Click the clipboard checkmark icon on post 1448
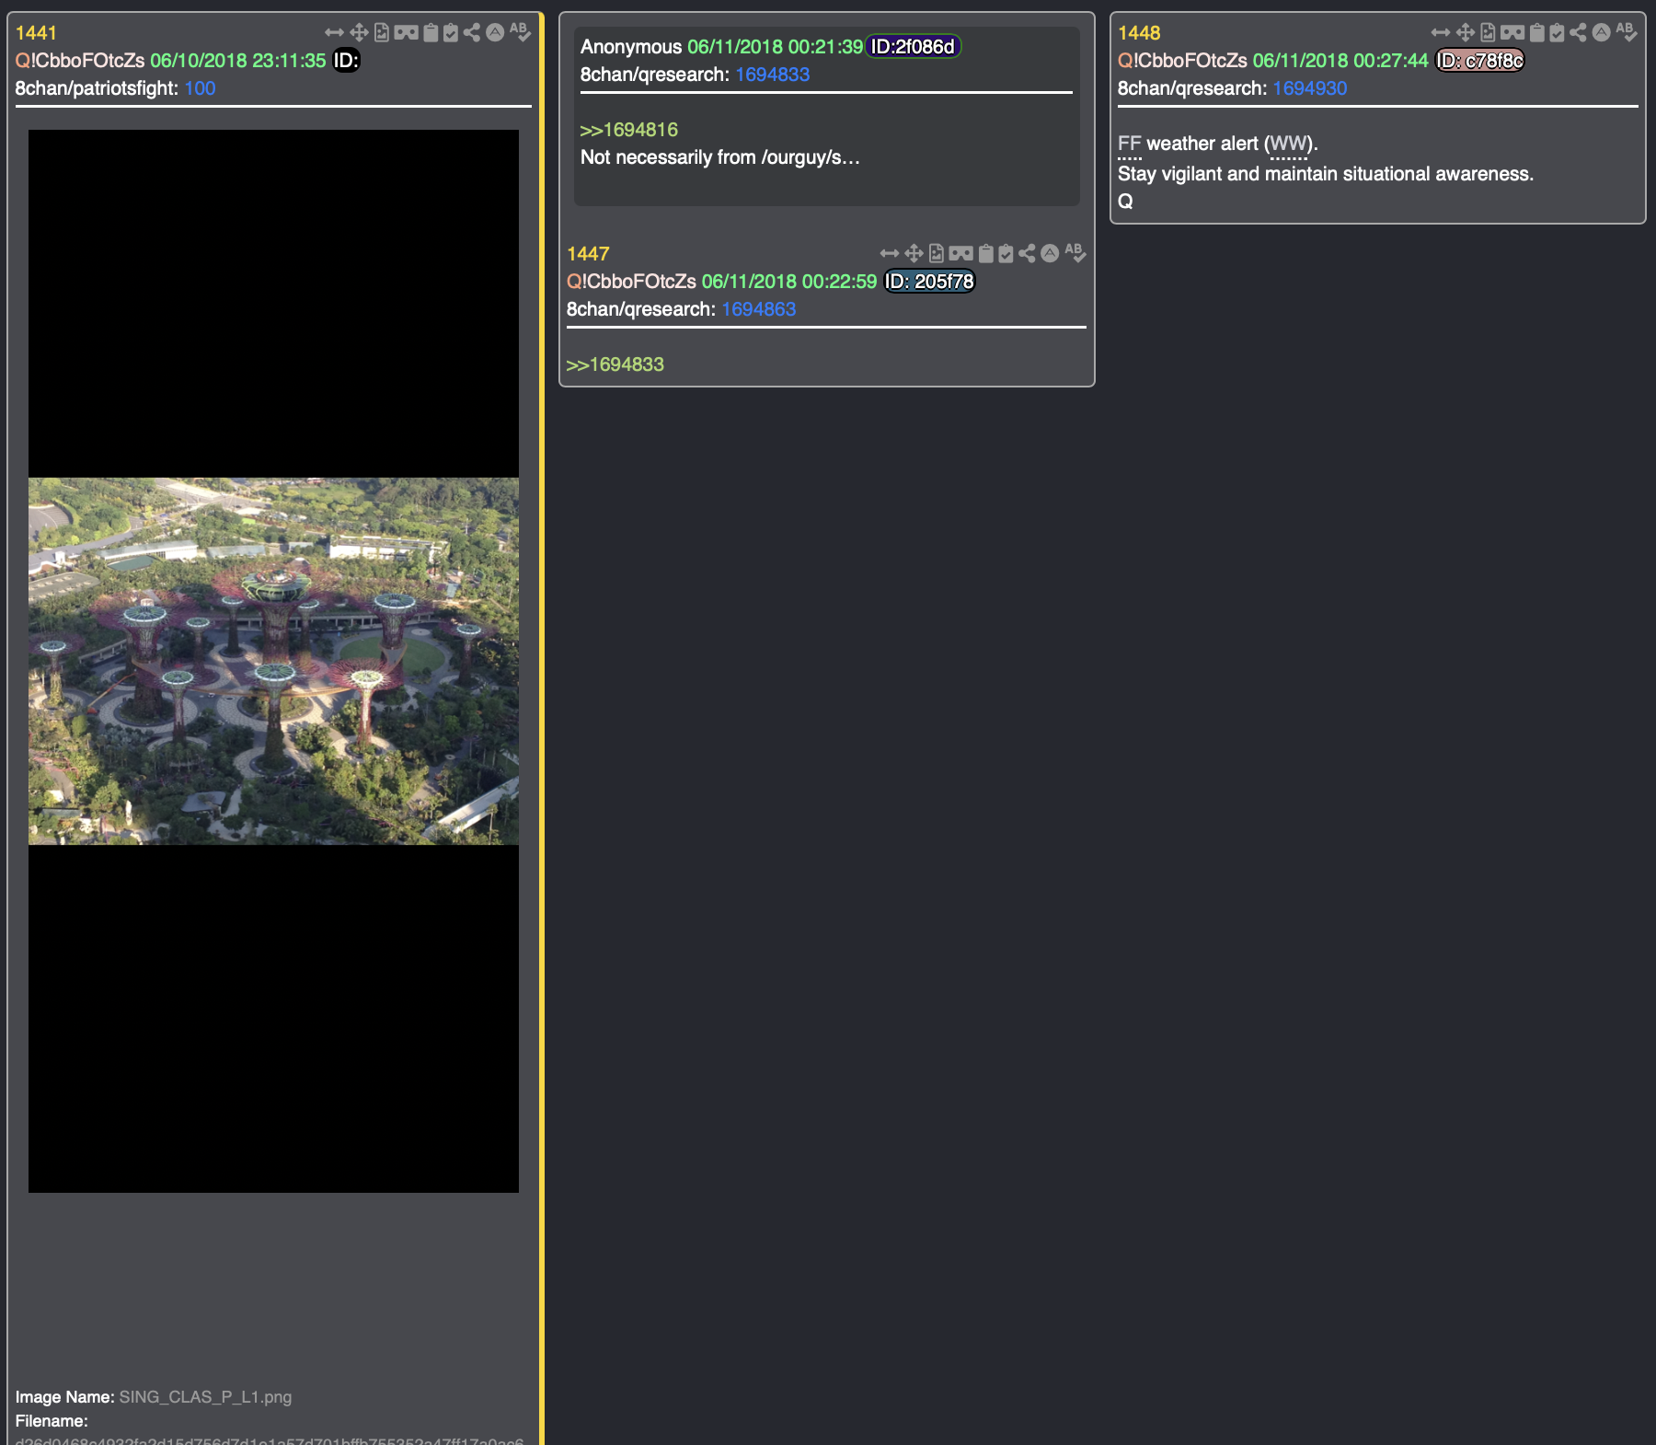This screenshot has width=1656, height=1445. pyautogui.click(x=1557, y=33)
